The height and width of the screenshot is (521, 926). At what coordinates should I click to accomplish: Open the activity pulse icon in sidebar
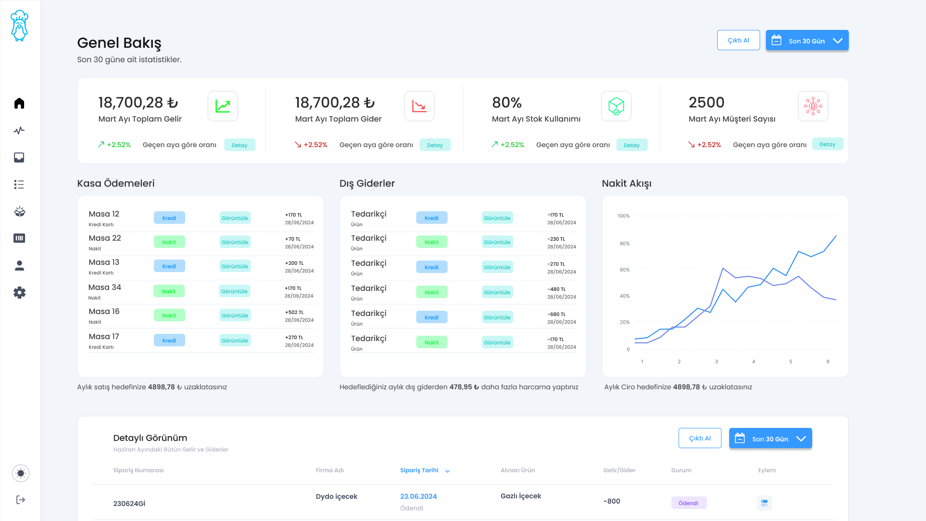(x=19, y=130)
